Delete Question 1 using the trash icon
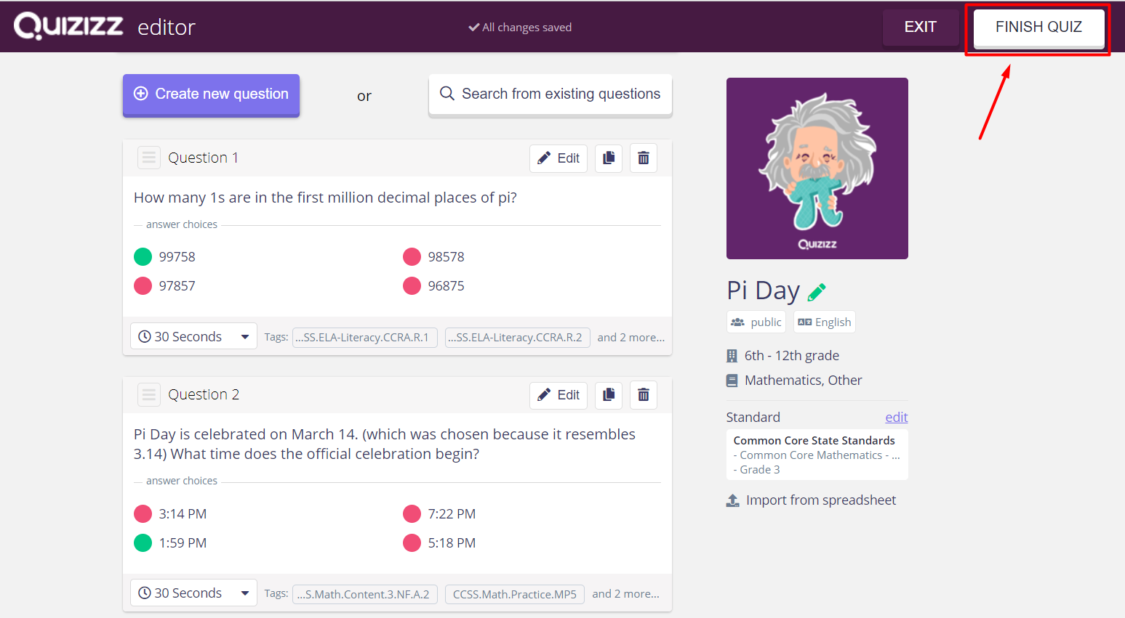The width and height of the screenshot is (1125, 618). (644, 158)
